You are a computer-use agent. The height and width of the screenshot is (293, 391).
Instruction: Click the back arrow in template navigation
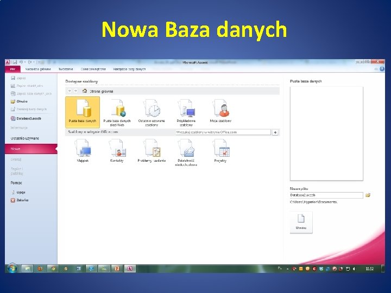[x=70, y=91]
